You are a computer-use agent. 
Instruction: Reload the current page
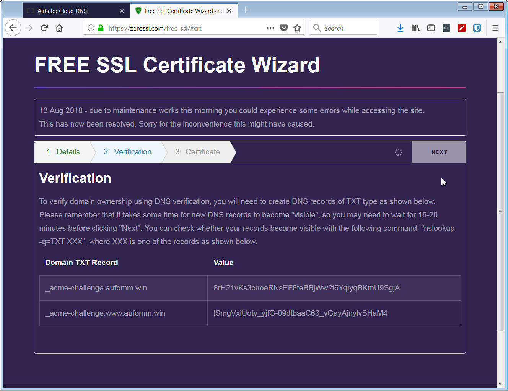pyautogui.click(x=44, y=28)
